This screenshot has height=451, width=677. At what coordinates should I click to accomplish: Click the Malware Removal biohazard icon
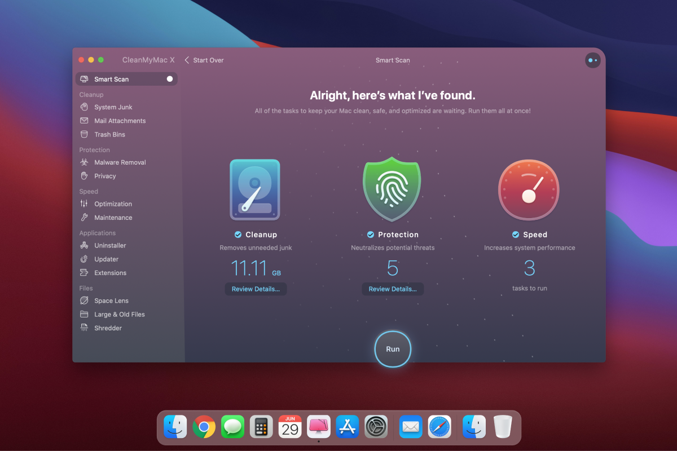pos(84,162)
